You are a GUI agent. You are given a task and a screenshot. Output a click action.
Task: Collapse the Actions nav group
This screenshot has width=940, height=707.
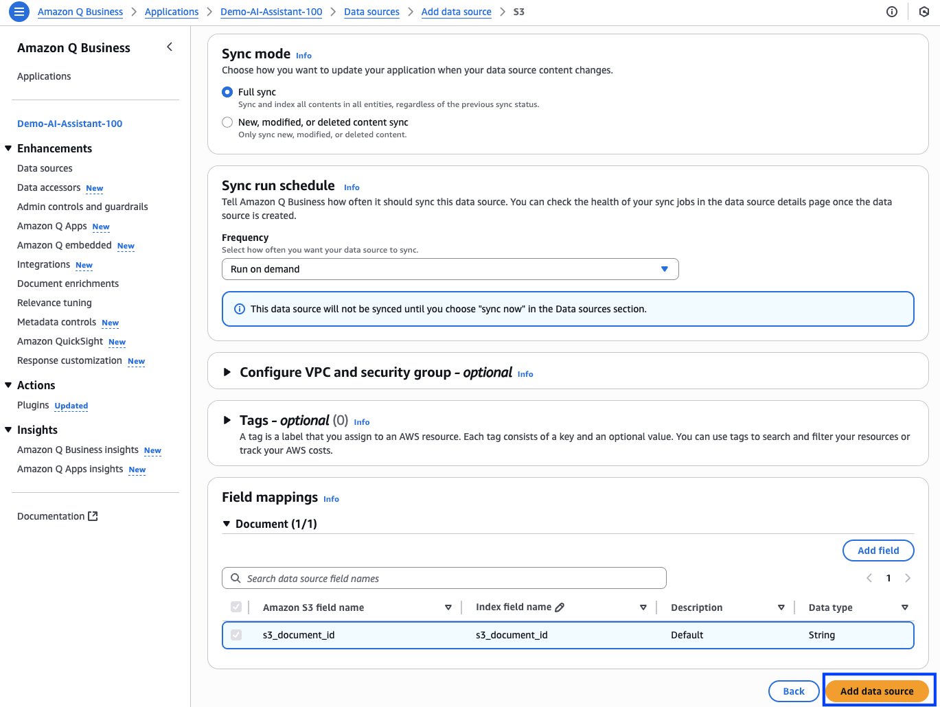8,385
